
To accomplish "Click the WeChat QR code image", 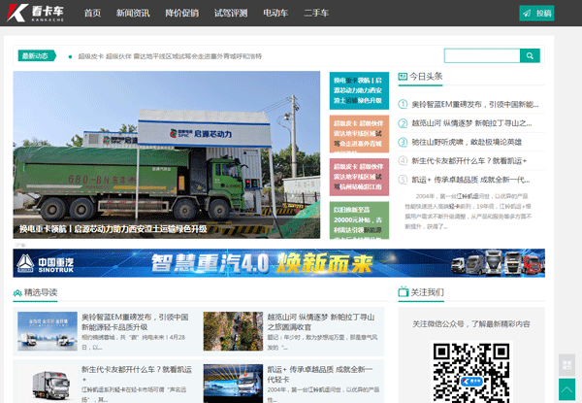I will [x=471, y=373].
